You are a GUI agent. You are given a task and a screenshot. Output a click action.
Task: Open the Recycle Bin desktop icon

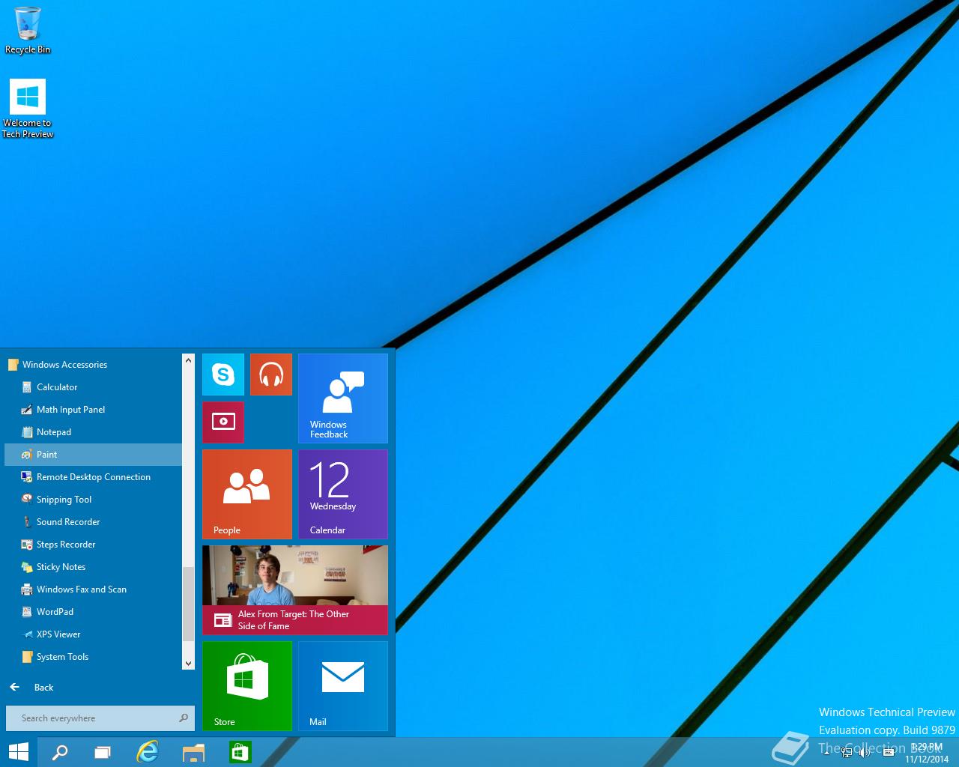pyautogui.click(x=28, y=31)
